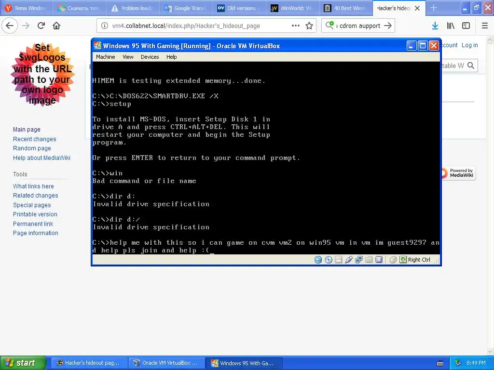This screenshot has height=370, width=494.
Task: Open the Random page link
Action: tap(32, 148)
